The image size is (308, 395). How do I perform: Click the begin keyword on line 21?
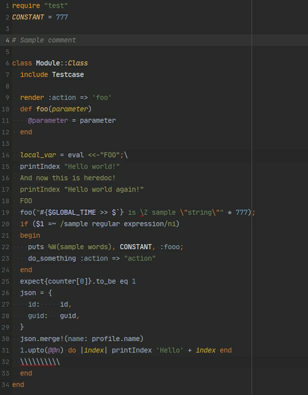click(x=30, y=236)
